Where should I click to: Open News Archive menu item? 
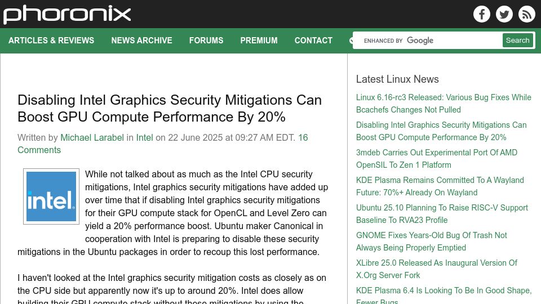[141, 41]
